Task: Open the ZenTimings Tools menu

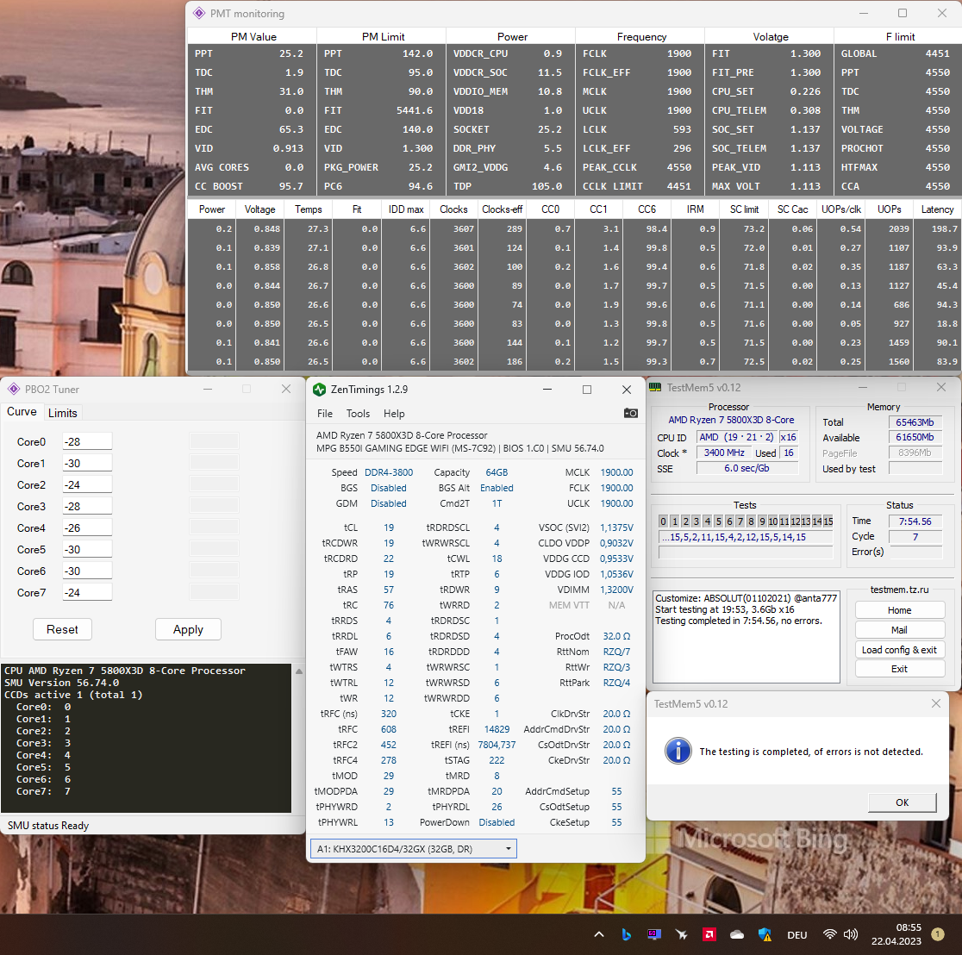Action: click(x=358, y=414)
